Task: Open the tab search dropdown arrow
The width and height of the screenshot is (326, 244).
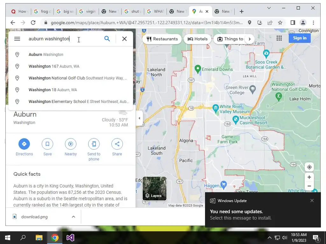Action: (269, 8)
